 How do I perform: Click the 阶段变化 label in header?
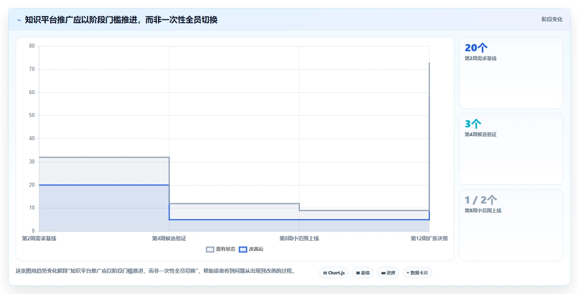(x=552, y=19)
